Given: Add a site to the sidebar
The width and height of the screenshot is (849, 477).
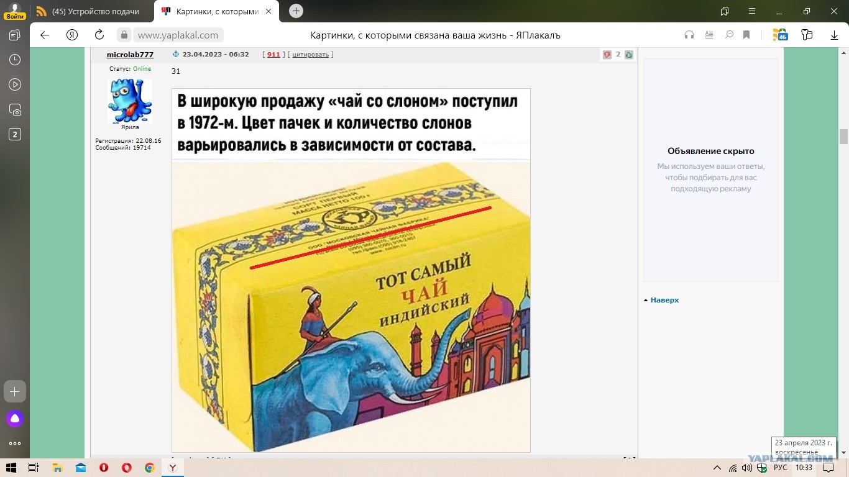Looking at the screenshot, I should point(15,391).
